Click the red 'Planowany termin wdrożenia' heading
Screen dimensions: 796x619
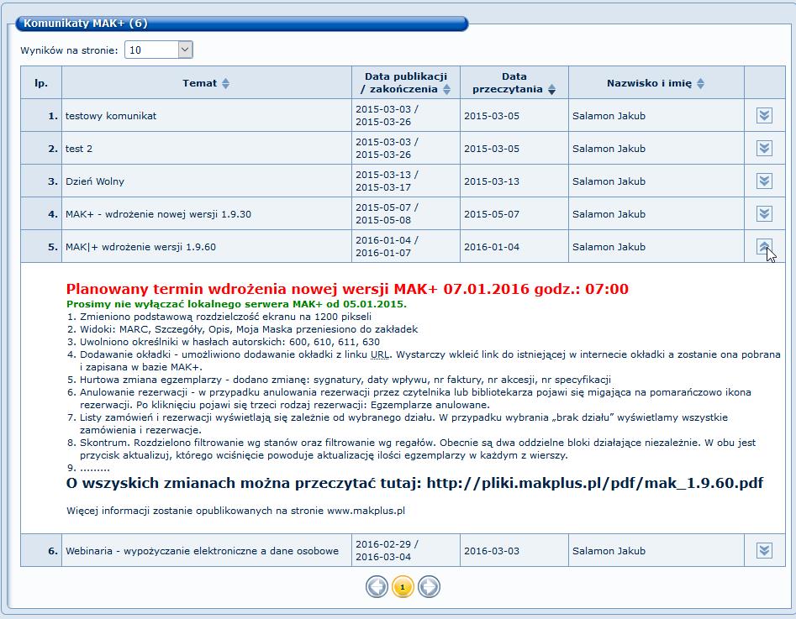click(347, 289)
